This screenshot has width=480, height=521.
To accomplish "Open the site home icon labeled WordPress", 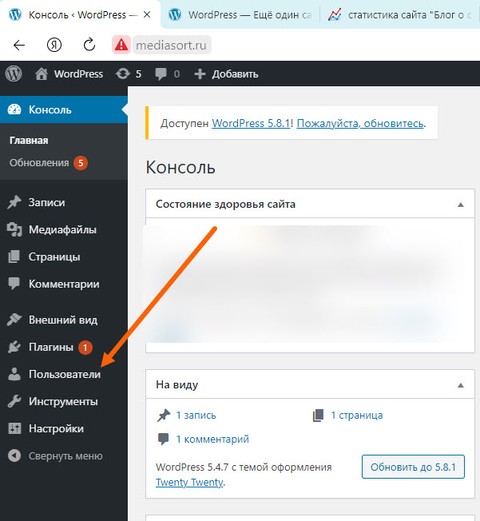I will pyautogui.click(x=69, y=74).
